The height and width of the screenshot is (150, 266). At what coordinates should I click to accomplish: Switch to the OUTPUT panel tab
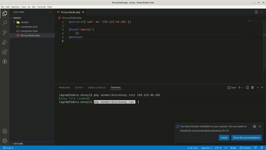(79, 87)
